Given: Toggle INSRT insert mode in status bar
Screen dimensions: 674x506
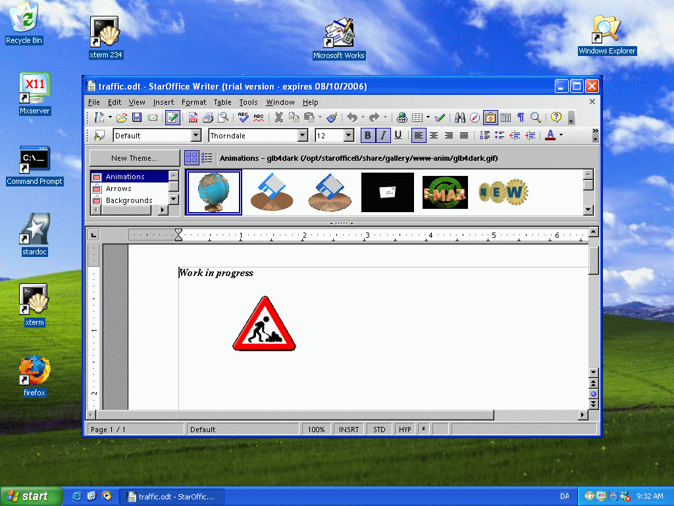Looking at the screenshot, I should (x=349, y=430).
